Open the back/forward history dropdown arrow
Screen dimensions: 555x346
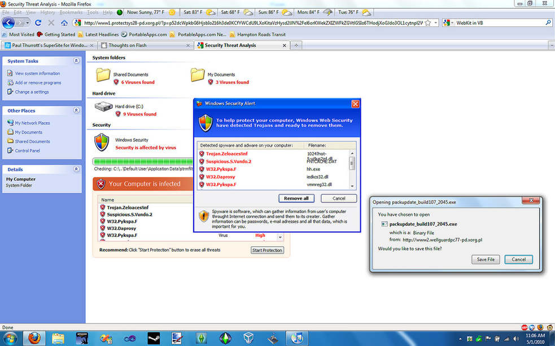[x=27, y=23]
